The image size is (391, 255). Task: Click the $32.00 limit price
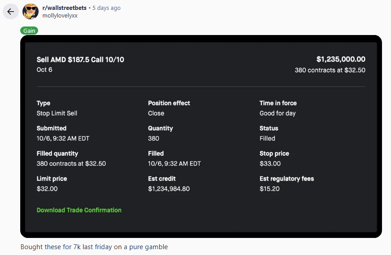click(x=47, y=189)
